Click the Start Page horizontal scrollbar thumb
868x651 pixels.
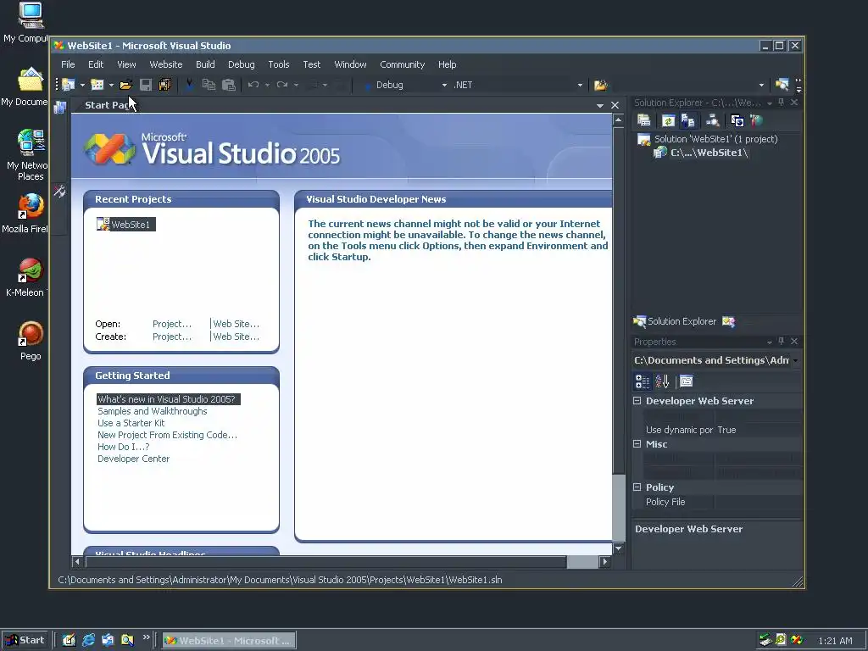[x=326, y=562]
